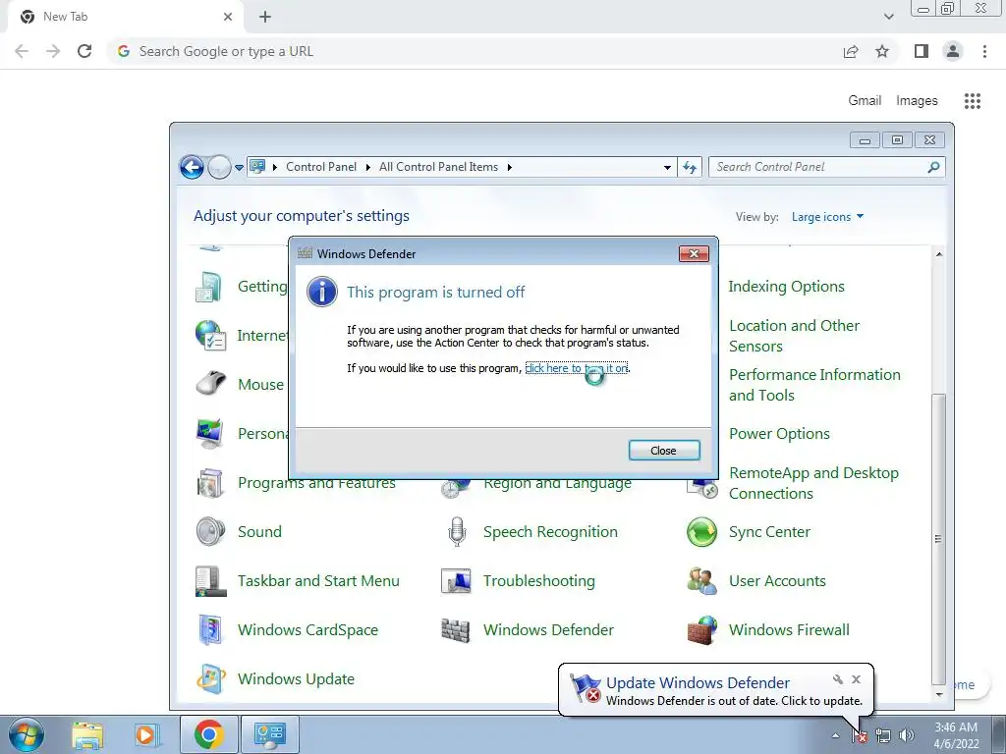Close the Windows Defender dialog with X
This screenshot has width=1006, height=754.
694,254
